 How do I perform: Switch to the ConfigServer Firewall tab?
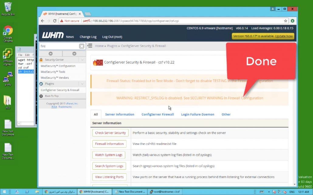pos(157,114)
